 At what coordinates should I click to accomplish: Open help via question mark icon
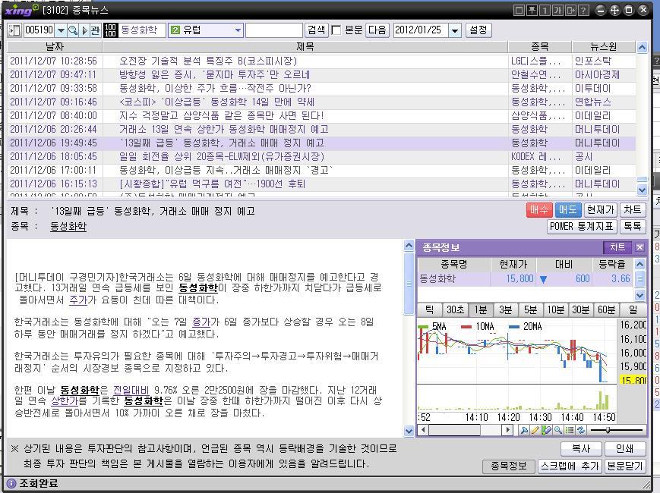point(583,10)
